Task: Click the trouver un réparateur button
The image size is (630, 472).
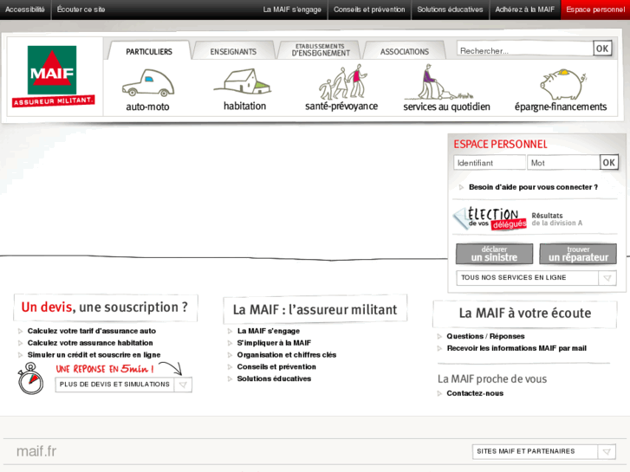Action: pyautogui.click(x=578, y=254)
